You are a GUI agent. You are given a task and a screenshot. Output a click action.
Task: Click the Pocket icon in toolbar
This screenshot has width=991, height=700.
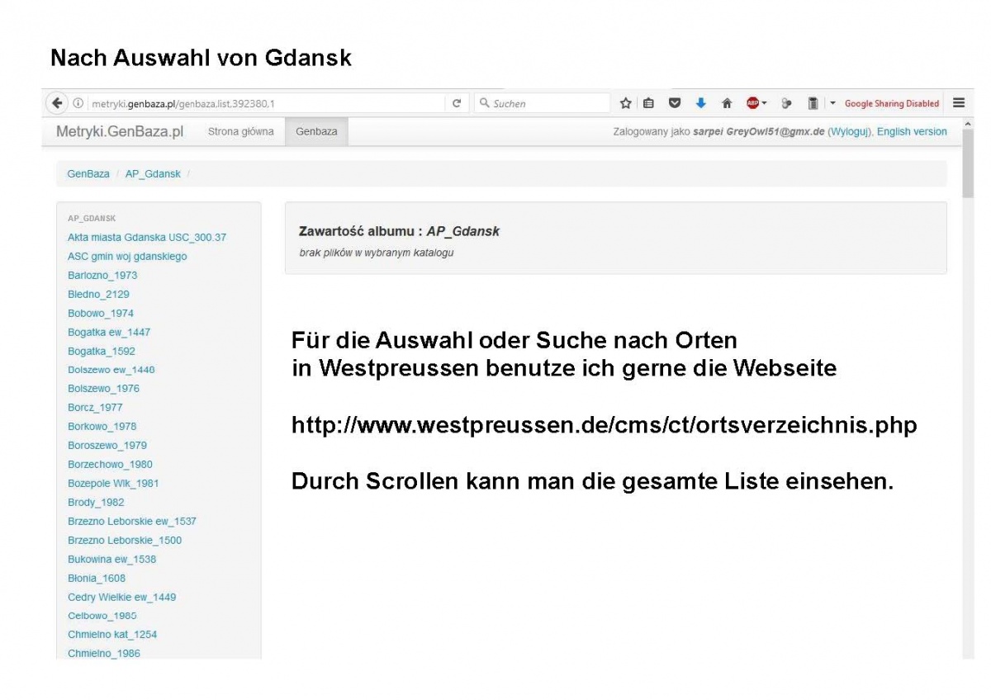click(x=675, y=103)
